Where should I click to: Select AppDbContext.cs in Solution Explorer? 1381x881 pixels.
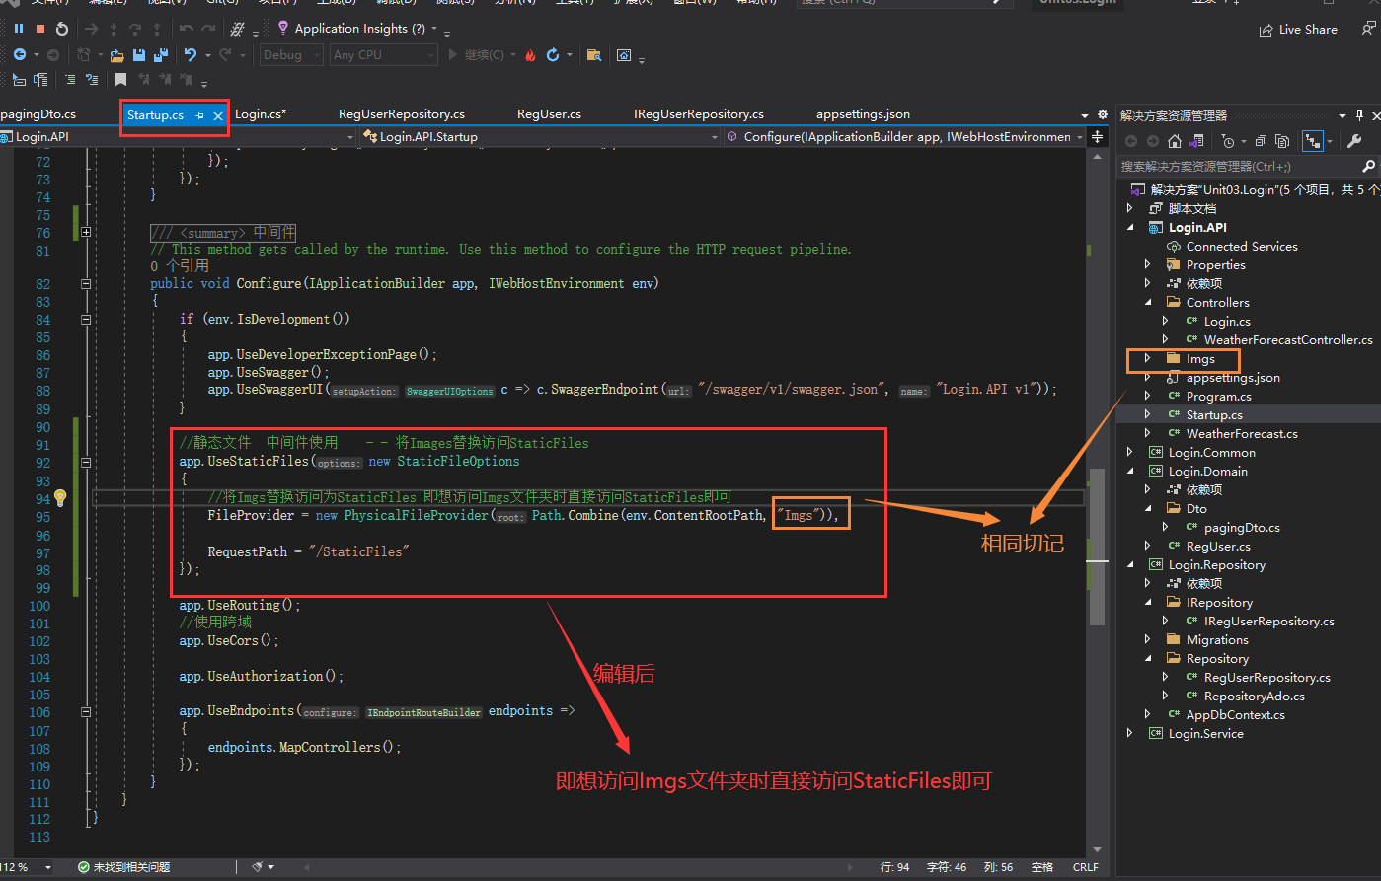click(x=1235, y=715)
